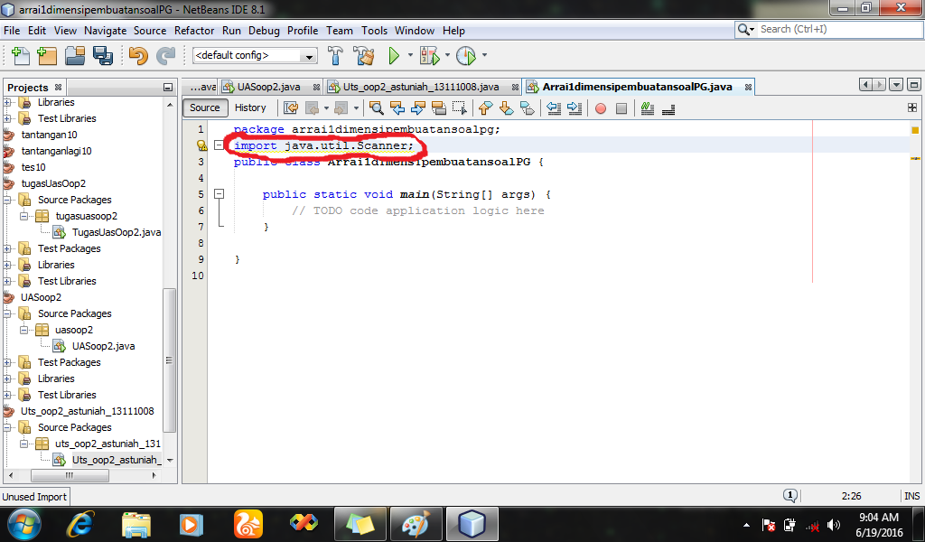Click the Save All icon

click(105, 55)
